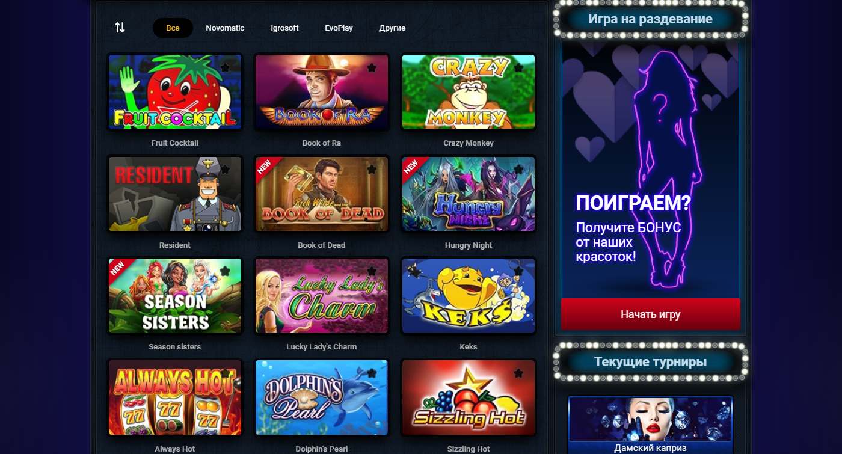Open the Keks game thumbnail
This screenshot has height=454, width=842.
pyautogui.click(x=469, y=296)
